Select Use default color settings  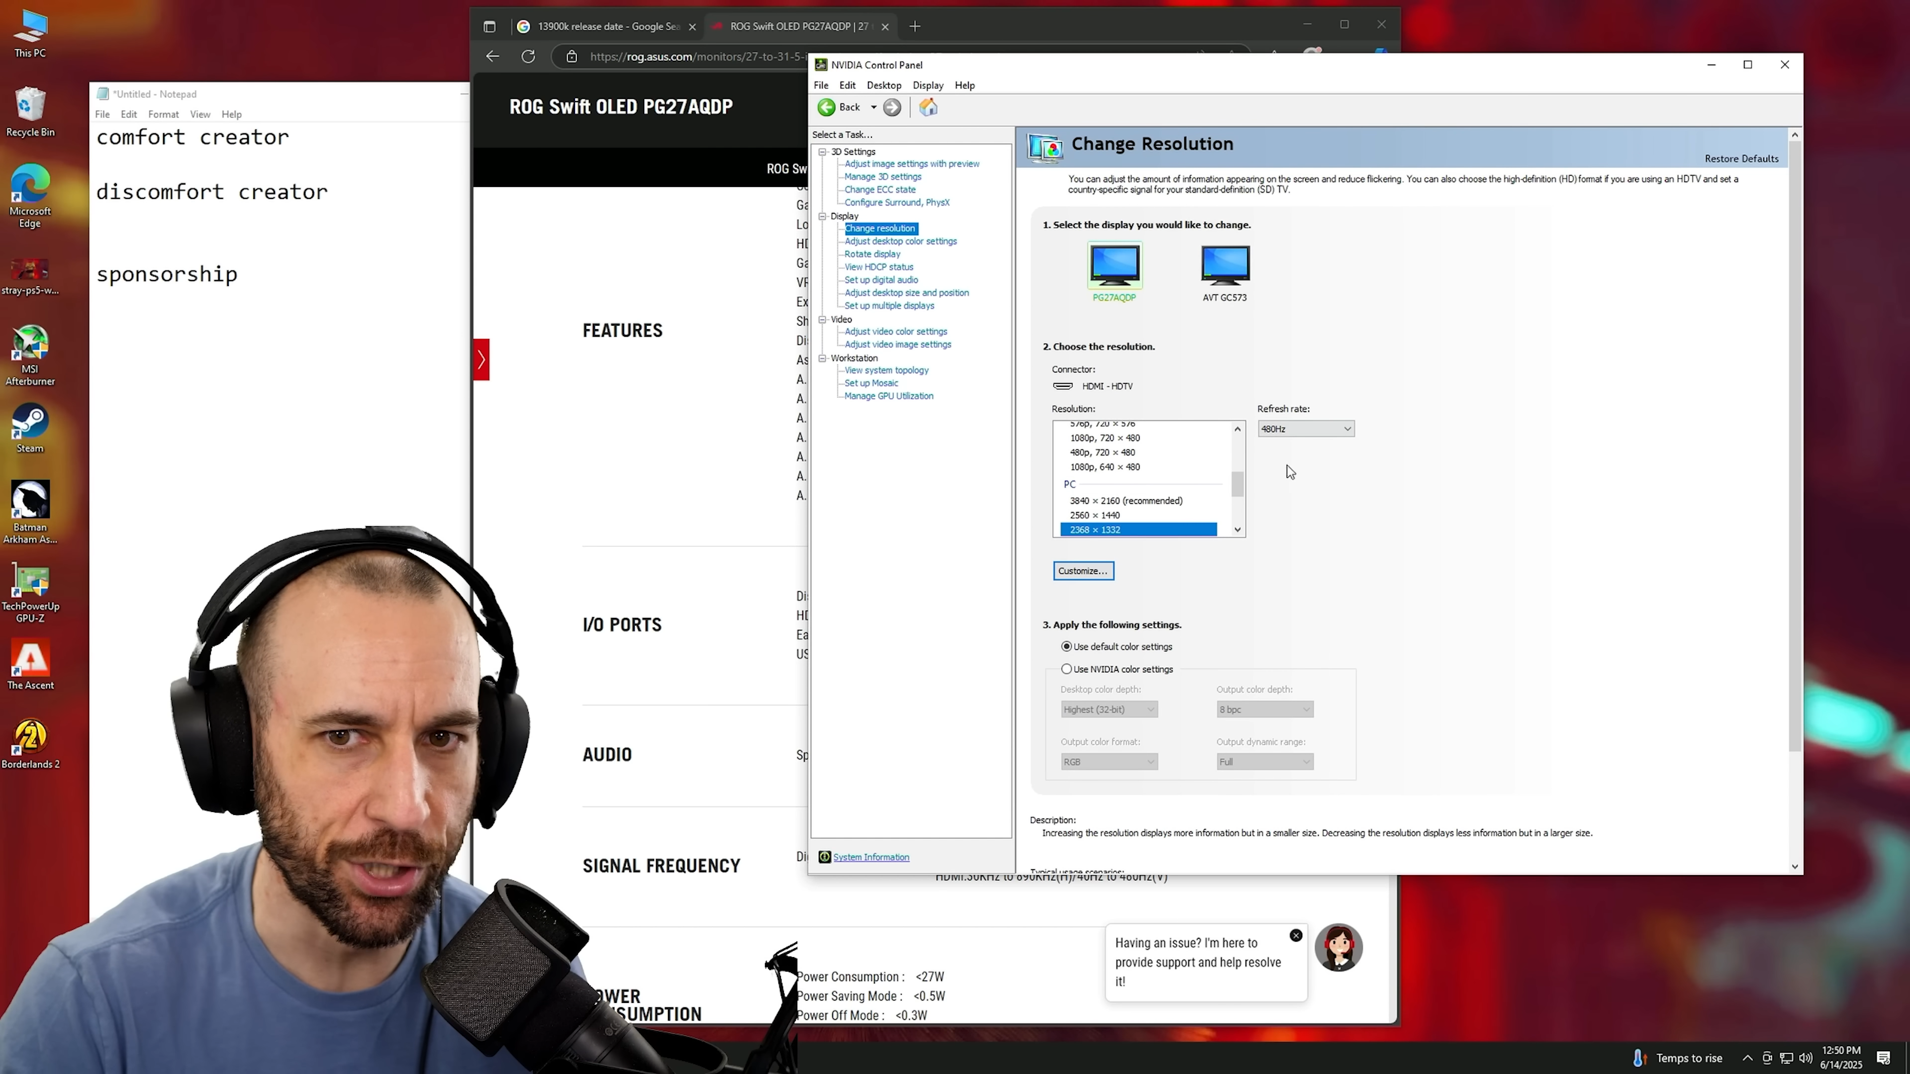pyautogui.click(x=1066, y=646)
